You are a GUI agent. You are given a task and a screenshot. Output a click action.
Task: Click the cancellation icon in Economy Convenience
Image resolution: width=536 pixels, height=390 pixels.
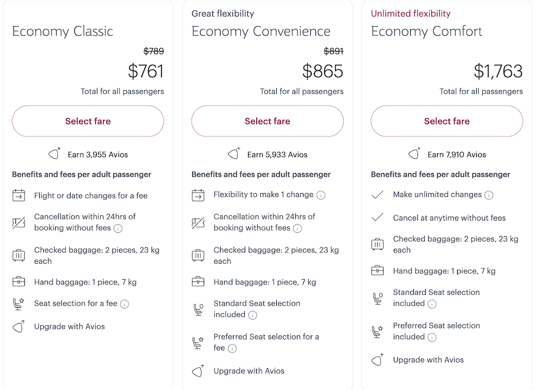198,222
